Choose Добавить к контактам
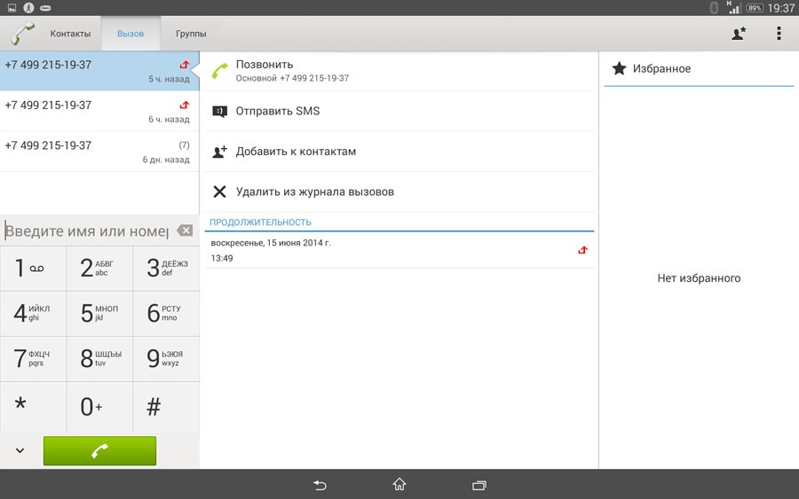Image resolution: width=799 pixels, height=499 pixels. [x=399, y=152]
